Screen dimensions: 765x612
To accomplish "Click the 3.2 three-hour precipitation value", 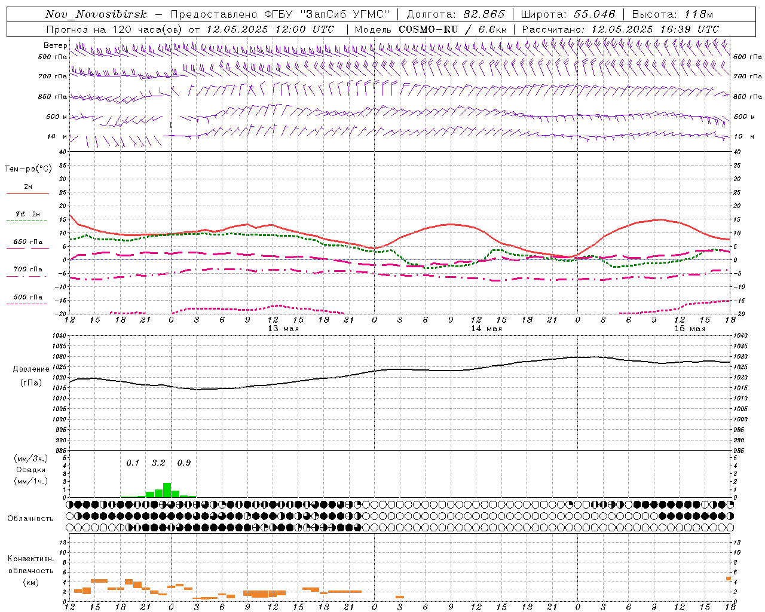I will (158, 463).
